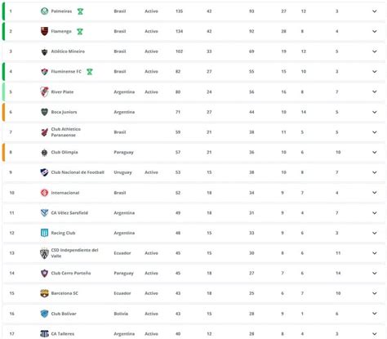Open the Club Athletico Paranaense link
387x339 pixels.
[x=66, y=132]
